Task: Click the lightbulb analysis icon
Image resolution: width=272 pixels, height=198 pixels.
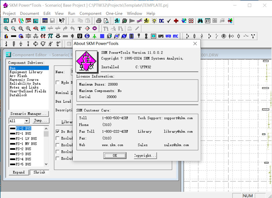Action: click(x=154, y=21)
